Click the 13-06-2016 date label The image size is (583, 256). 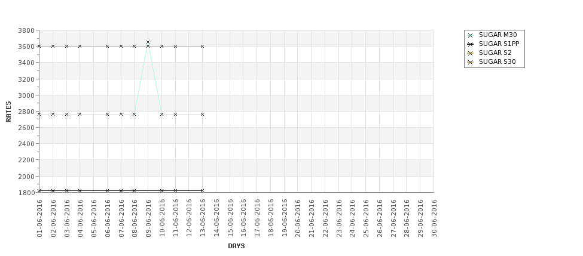point(203,218)
